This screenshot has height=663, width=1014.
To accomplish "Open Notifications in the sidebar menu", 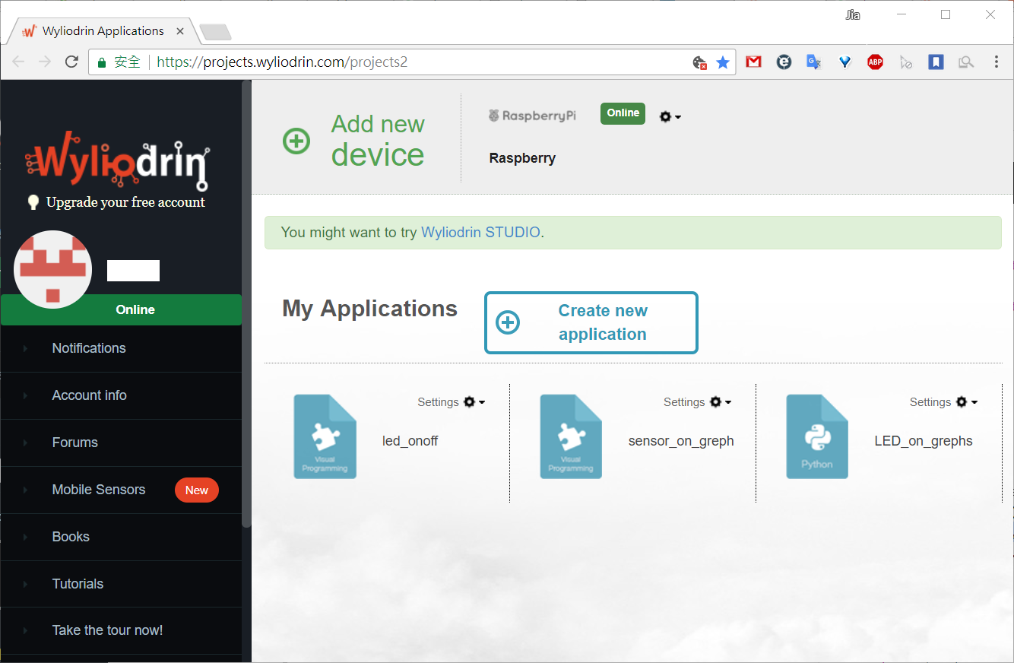I will 89,348.
